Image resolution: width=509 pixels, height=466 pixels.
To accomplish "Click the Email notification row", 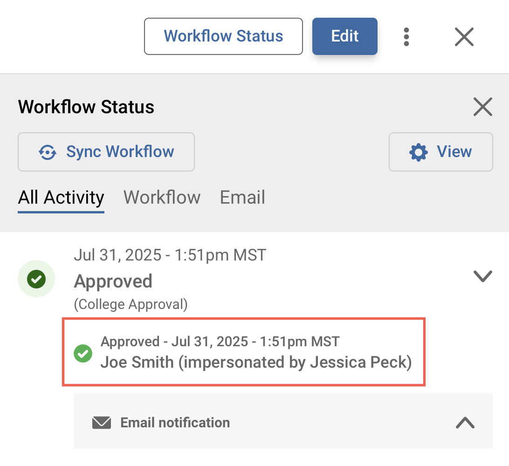I will [x=283, y=422].
